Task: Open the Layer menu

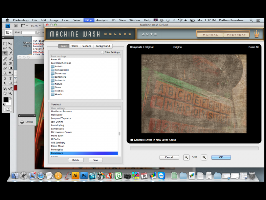Action: 66,20
